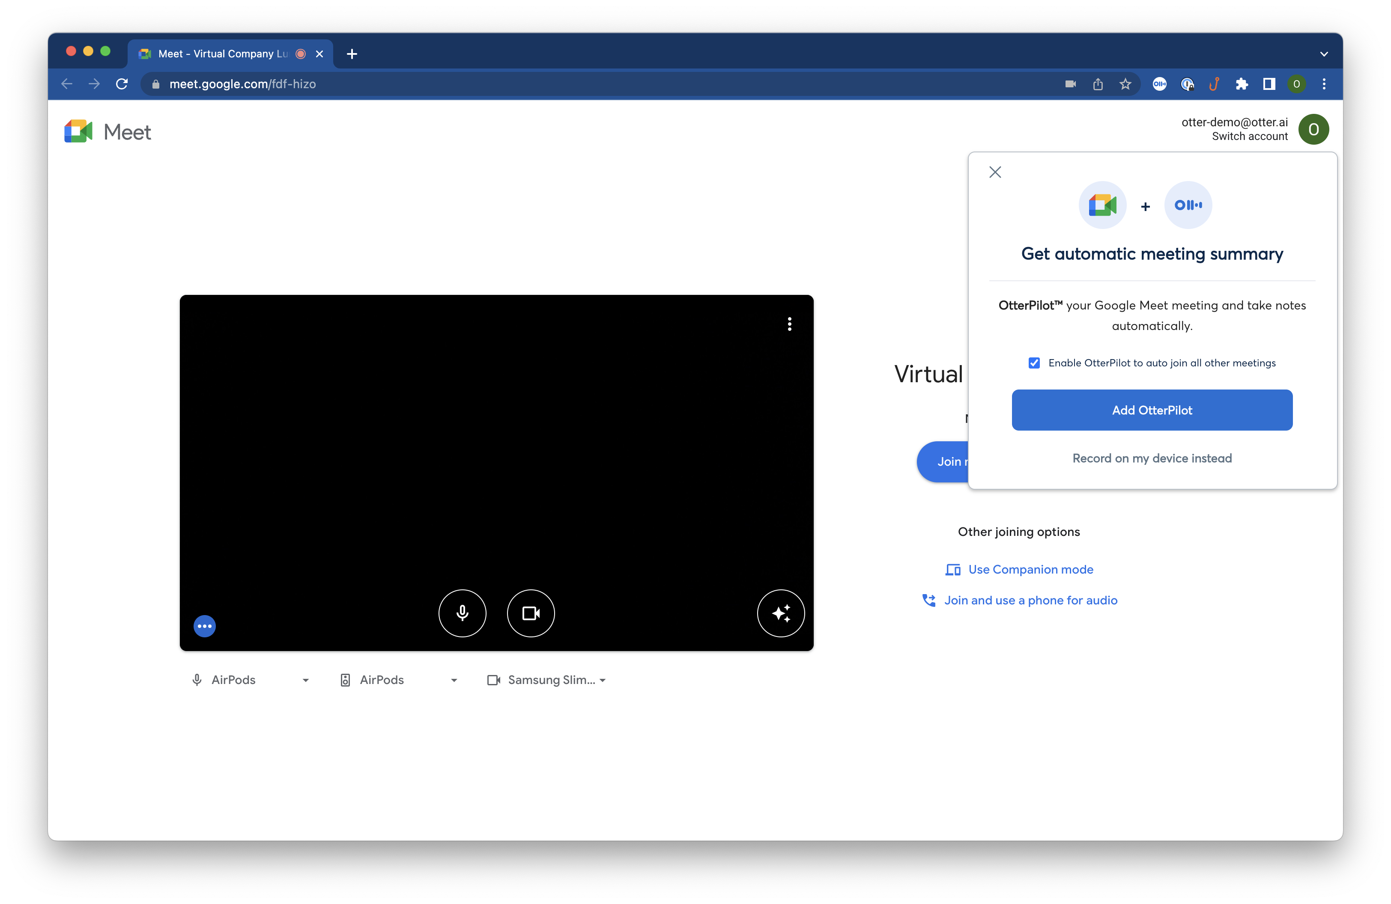Mute the microphone in the video preview
1391x904 pixels.
[x=462, y=613]
